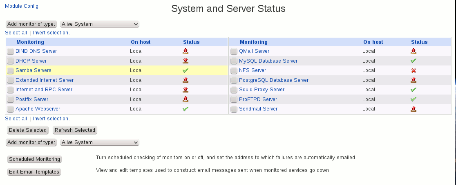Open the NFS Server monitor
The height and width of the screenshot is (185, 456).
point(253,70)
